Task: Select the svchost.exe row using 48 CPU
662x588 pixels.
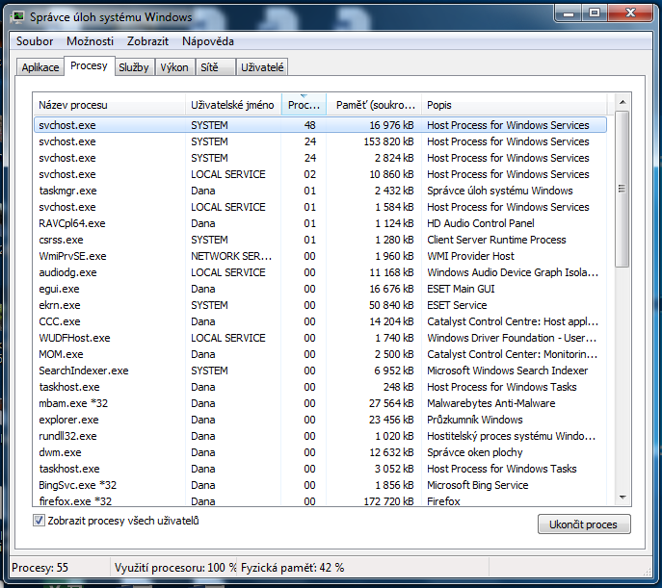Action: tap(320, 125)
